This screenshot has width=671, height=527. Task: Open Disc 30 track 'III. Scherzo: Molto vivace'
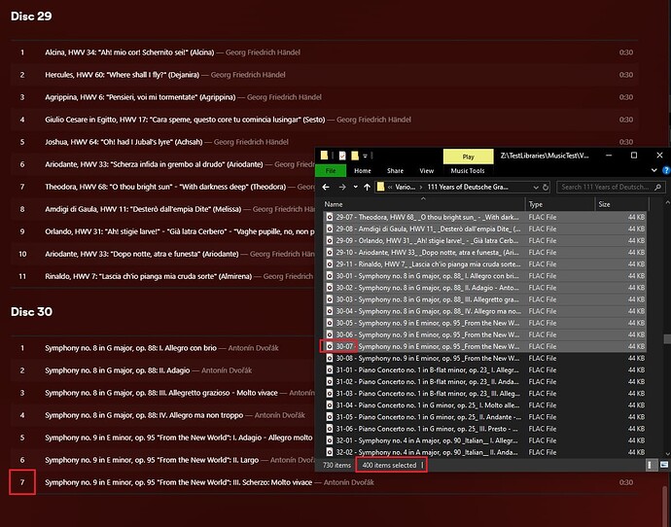(x=325, y=482)
